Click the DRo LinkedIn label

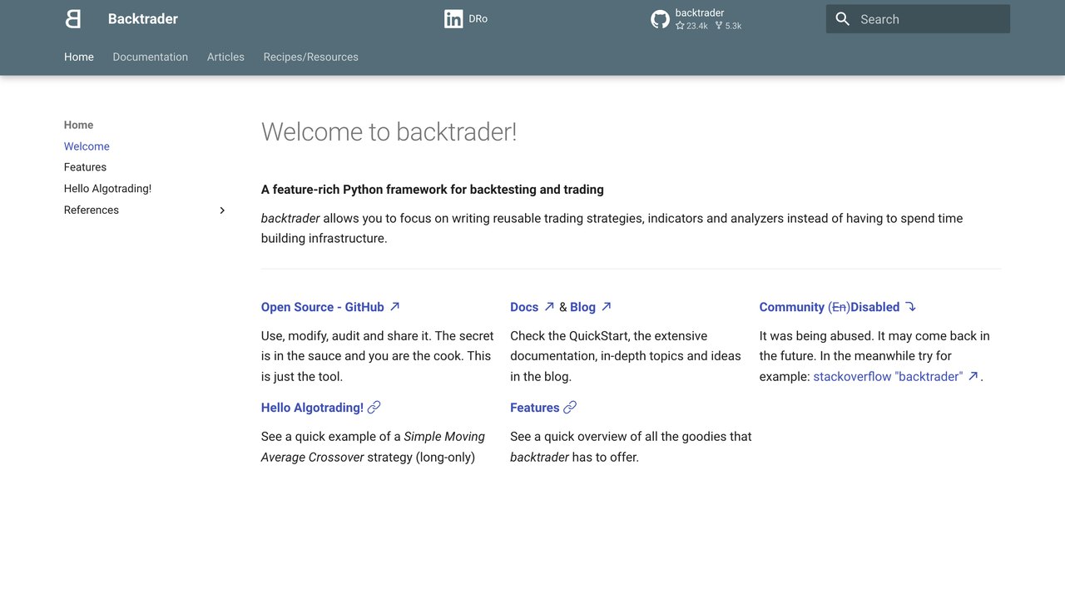click(478, 18)
